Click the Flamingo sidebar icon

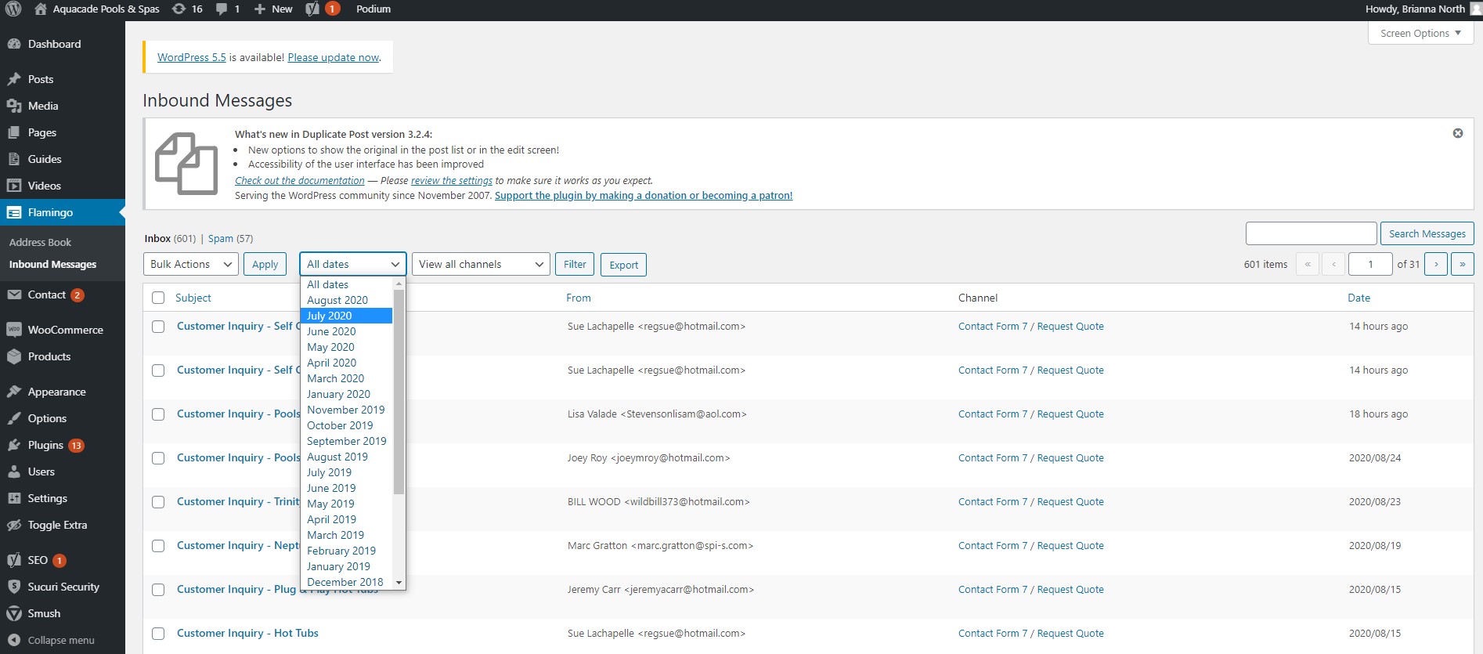click(14, 212)
